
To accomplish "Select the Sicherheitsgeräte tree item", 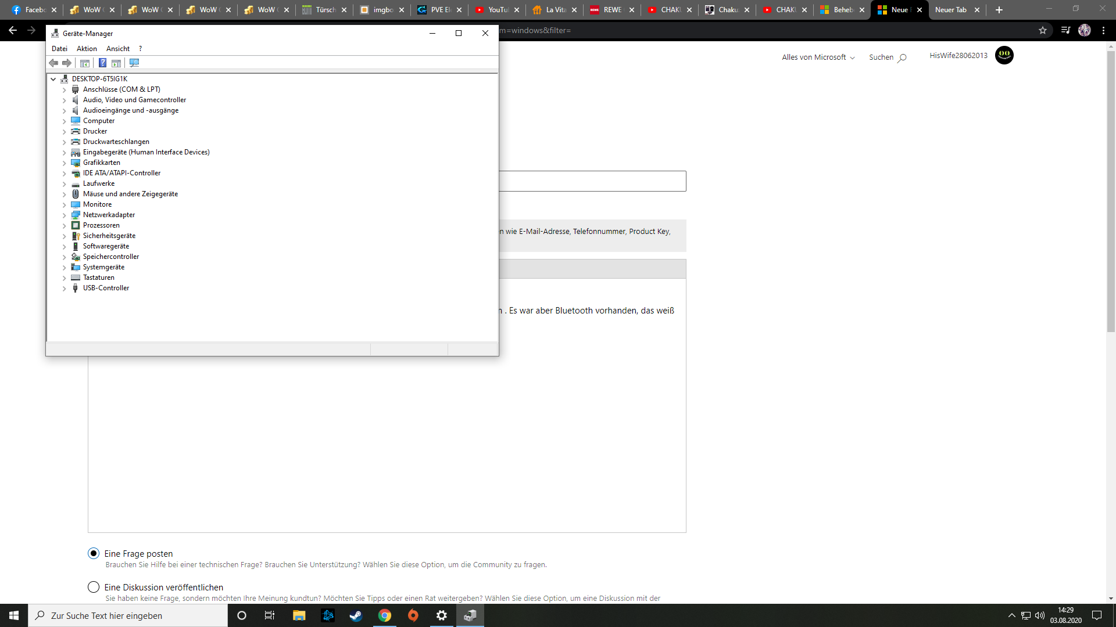I will pyautogui.click(x=109, y=236).
